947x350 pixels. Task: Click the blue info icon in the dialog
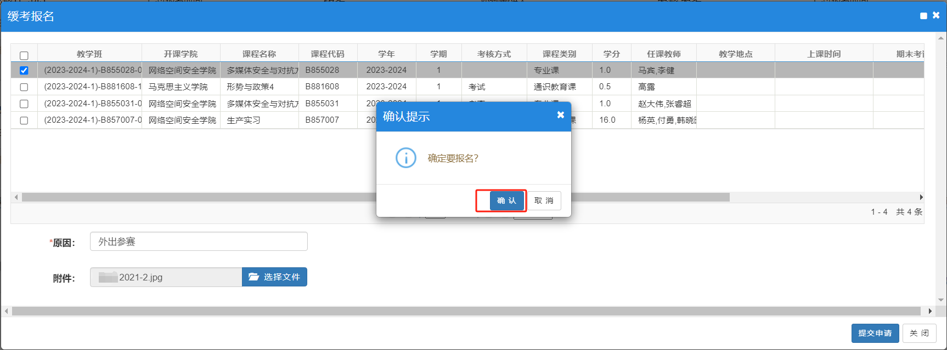pyautogui.click(x=406, y=158)
